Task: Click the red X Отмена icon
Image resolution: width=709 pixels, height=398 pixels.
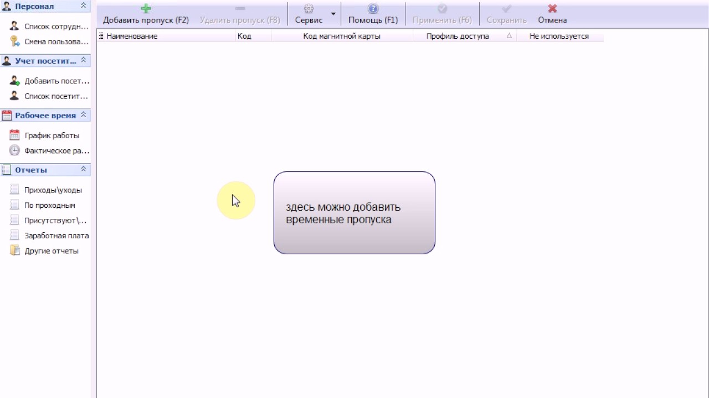Action: pos(552,9)
